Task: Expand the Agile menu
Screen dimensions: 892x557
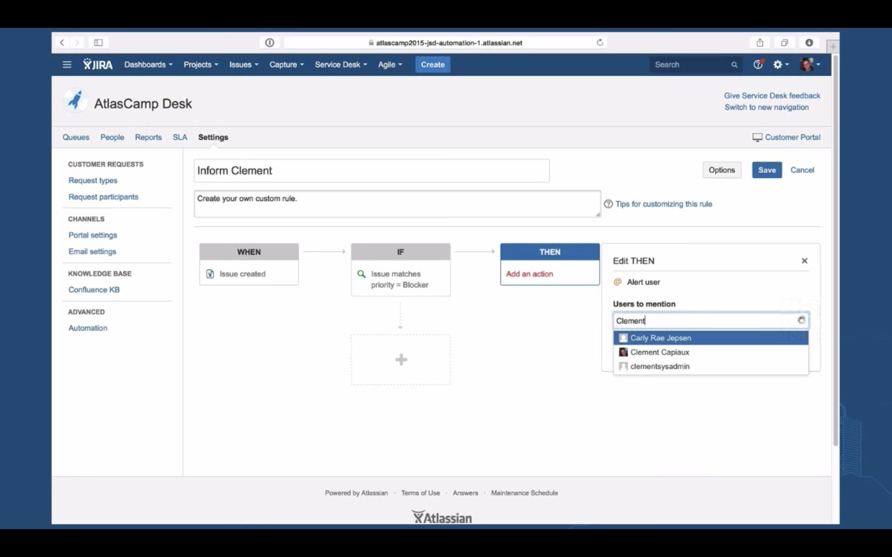Action: (390, 64)
